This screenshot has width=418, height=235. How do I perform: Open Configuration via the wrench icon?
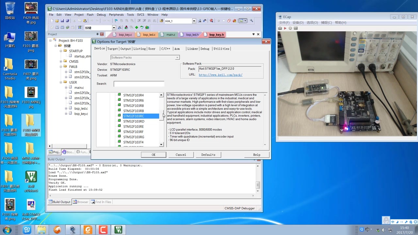click(x=251, y=21)
